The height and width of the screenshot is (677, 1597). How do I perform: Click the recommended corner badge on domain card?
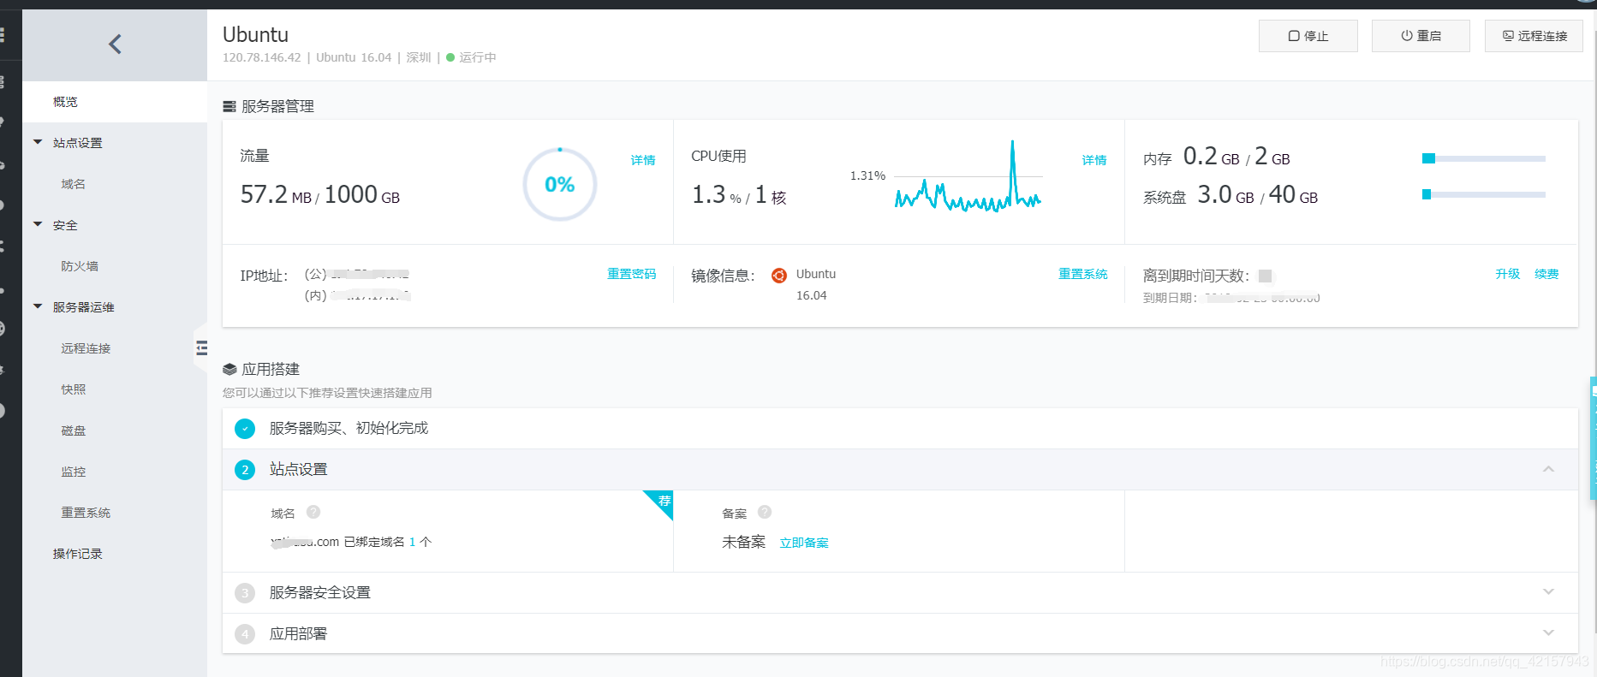[662, 502]
